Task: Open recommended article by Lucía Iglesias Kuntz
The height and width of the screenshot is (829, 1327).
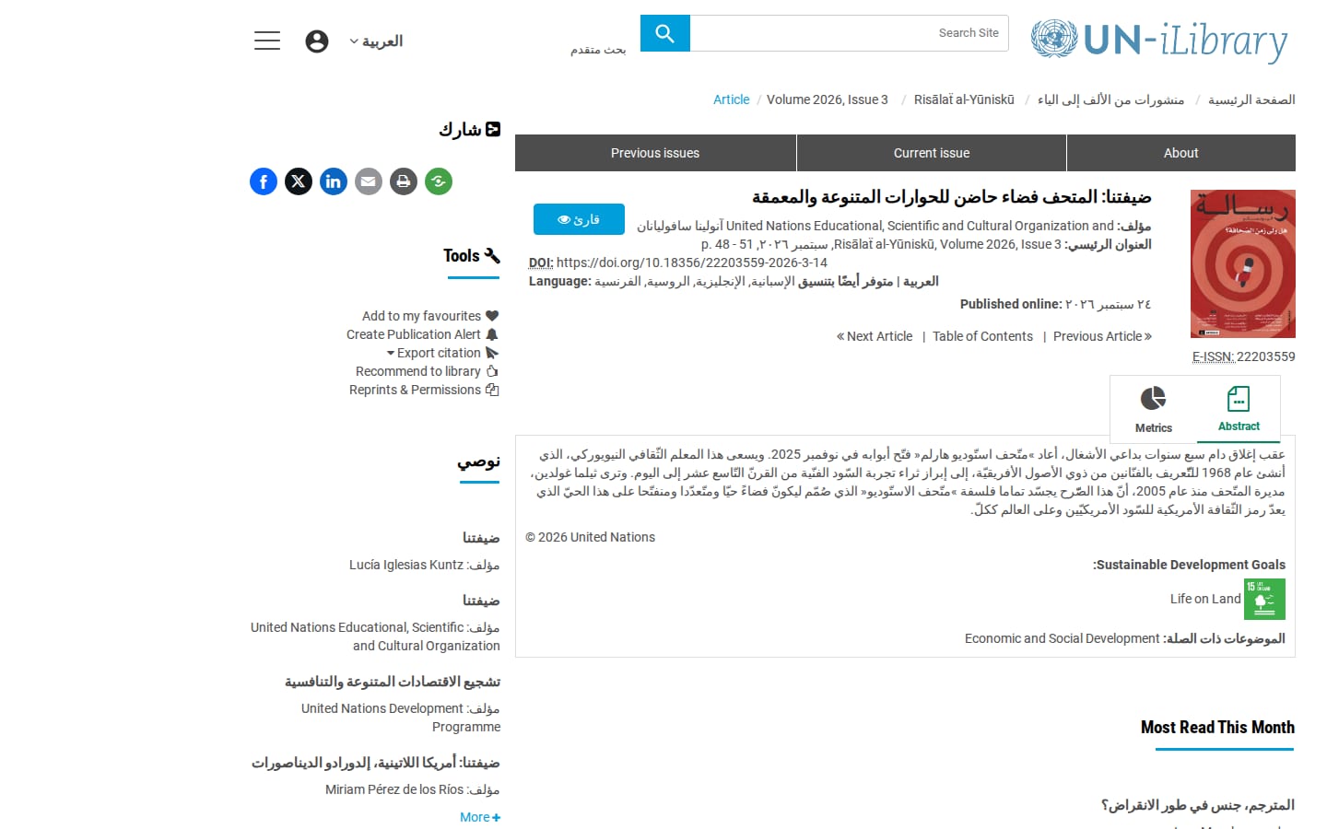Action: 481,538
